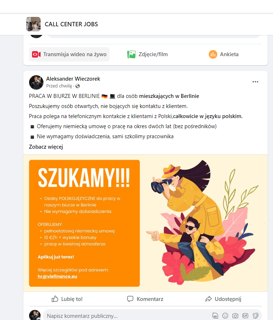
Task: Click the Przed chwilą timestamp link
Action: click(59, 86)
